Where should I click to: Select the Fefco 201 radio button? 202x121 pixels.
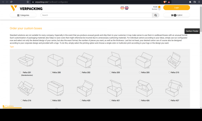pyautogui.click(x=20, y=72)
